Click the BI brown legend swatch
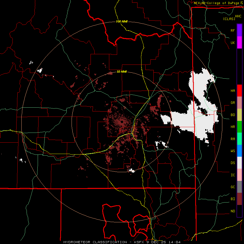Screen dimensions: 244x244 239,199
